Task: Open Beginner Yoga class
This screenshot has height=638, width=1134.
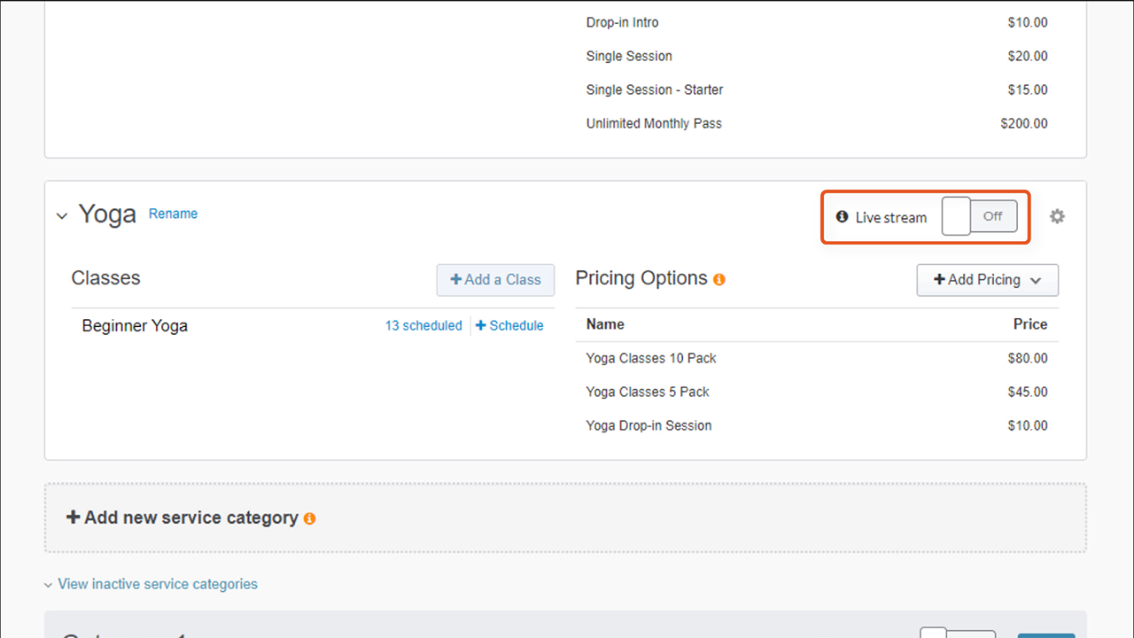Action: coord(135,325)
